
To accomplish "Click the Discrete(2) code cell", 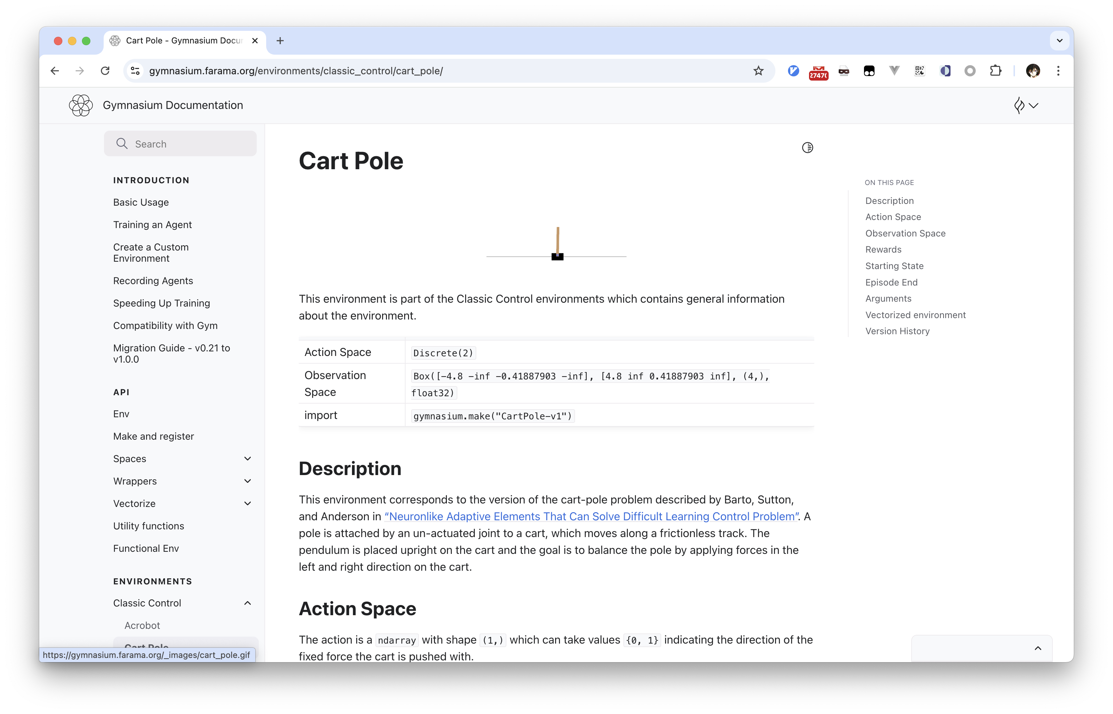I will pos(443,353).
